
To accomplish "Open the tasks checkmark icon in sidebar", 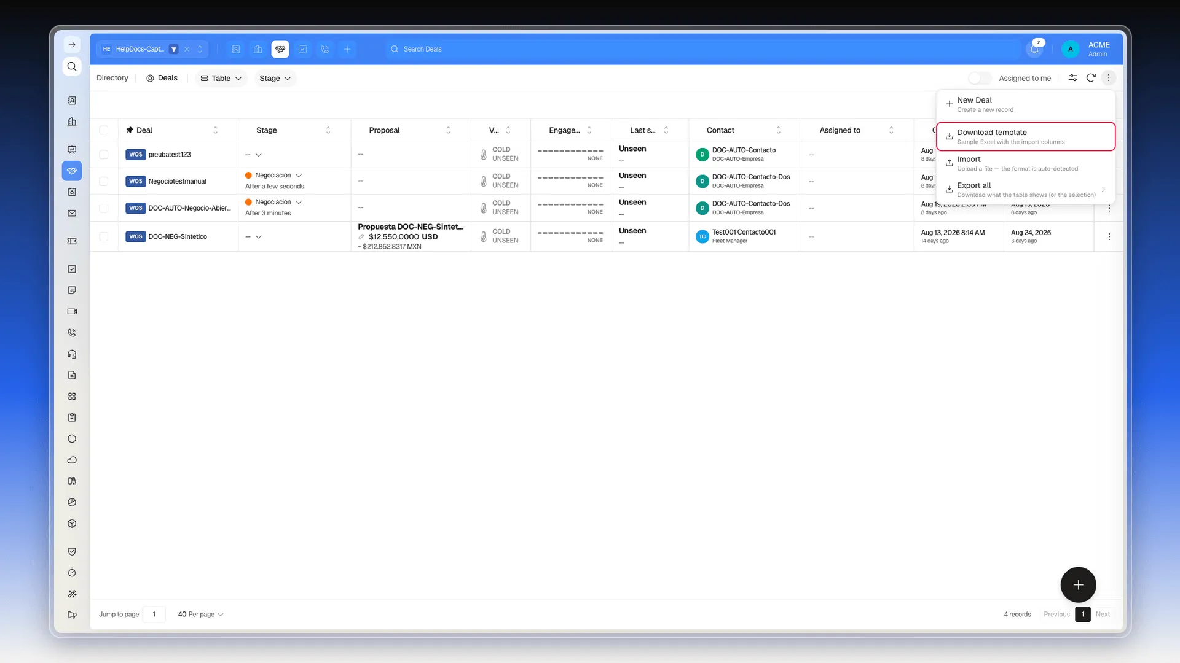I will [x=72, y=269].
